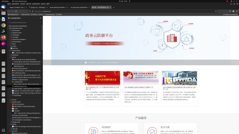Collapse the Börse bookmark folder
This screenshot has height=134, width=239.
tap(9, 57)
